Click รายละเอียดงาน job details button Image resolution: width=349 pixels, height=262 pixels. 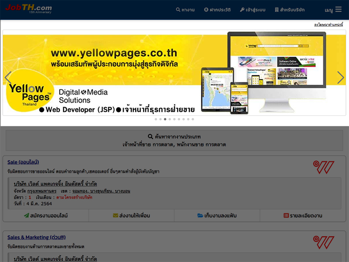point(303,215)
